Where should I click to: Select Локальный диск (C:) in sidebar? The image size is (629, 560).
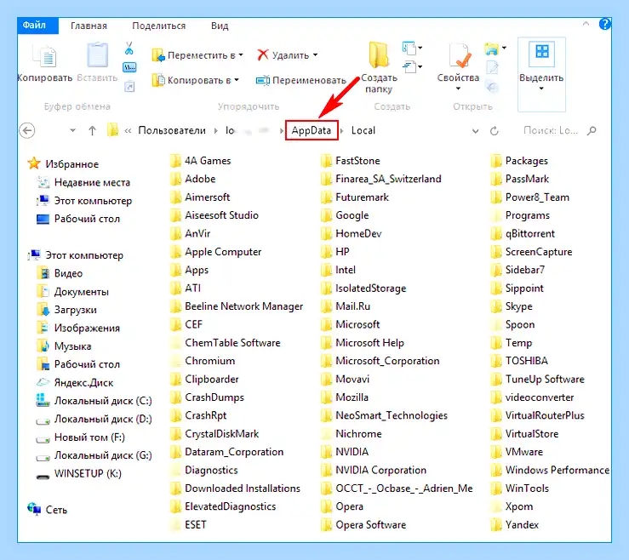point(94,401)
